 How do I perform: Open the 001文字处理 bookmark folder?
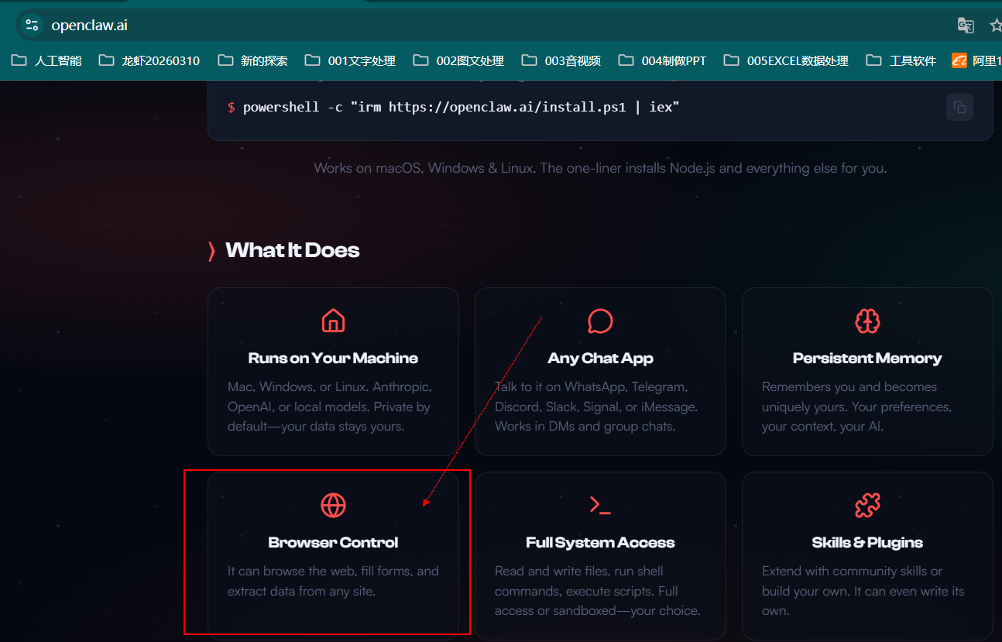(350, 60)
